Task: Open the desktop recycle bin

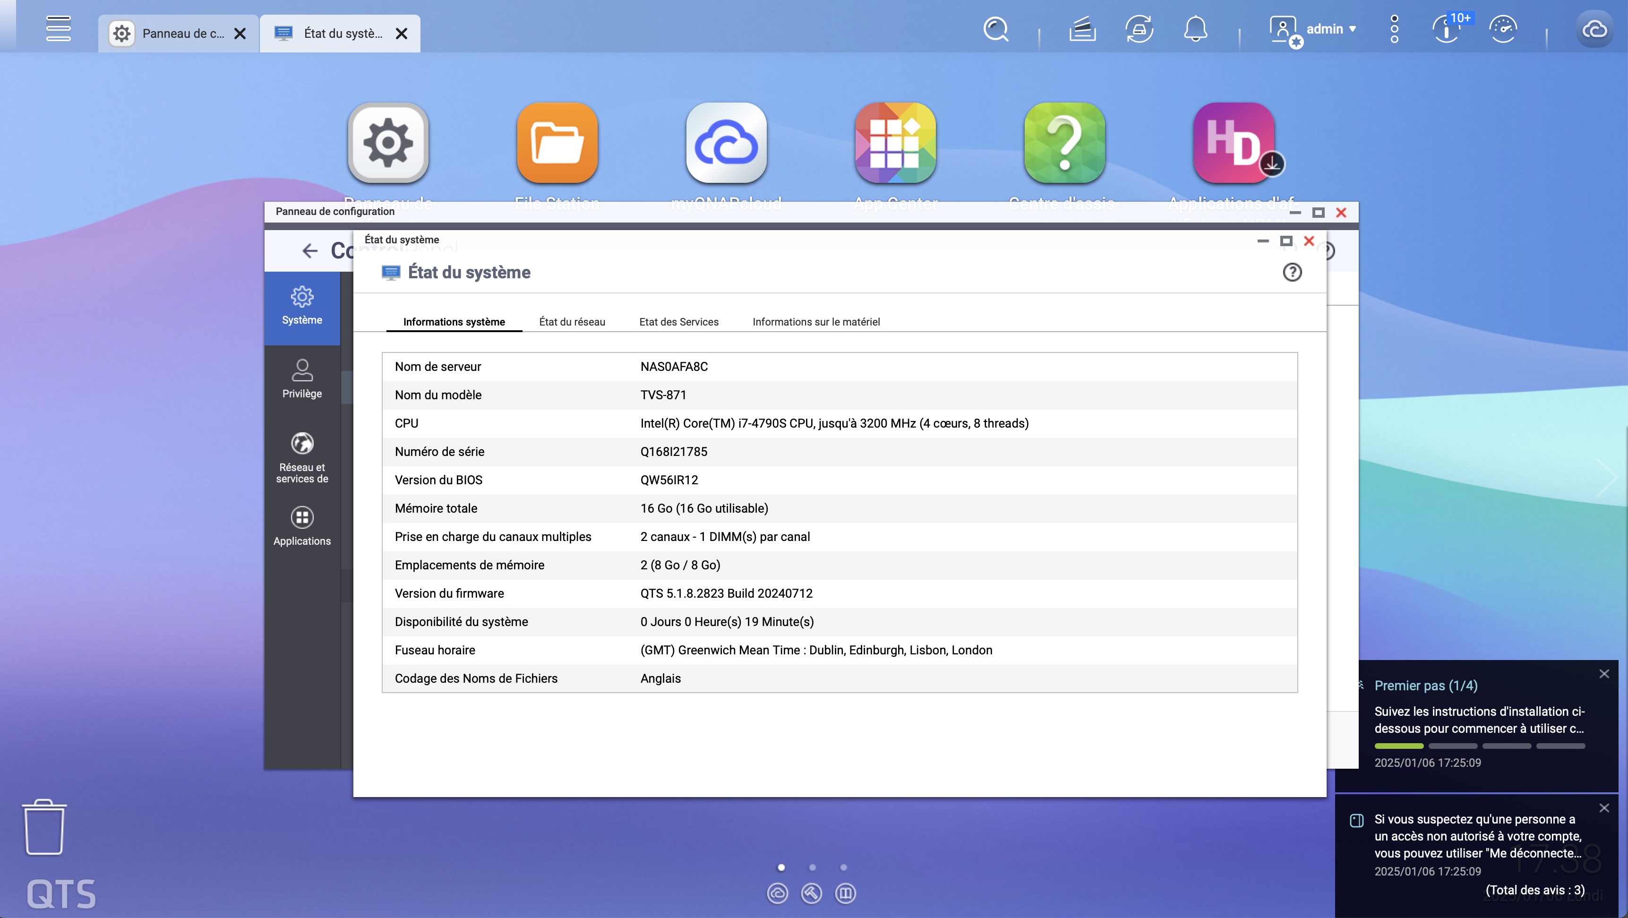Action: (43, 828)
